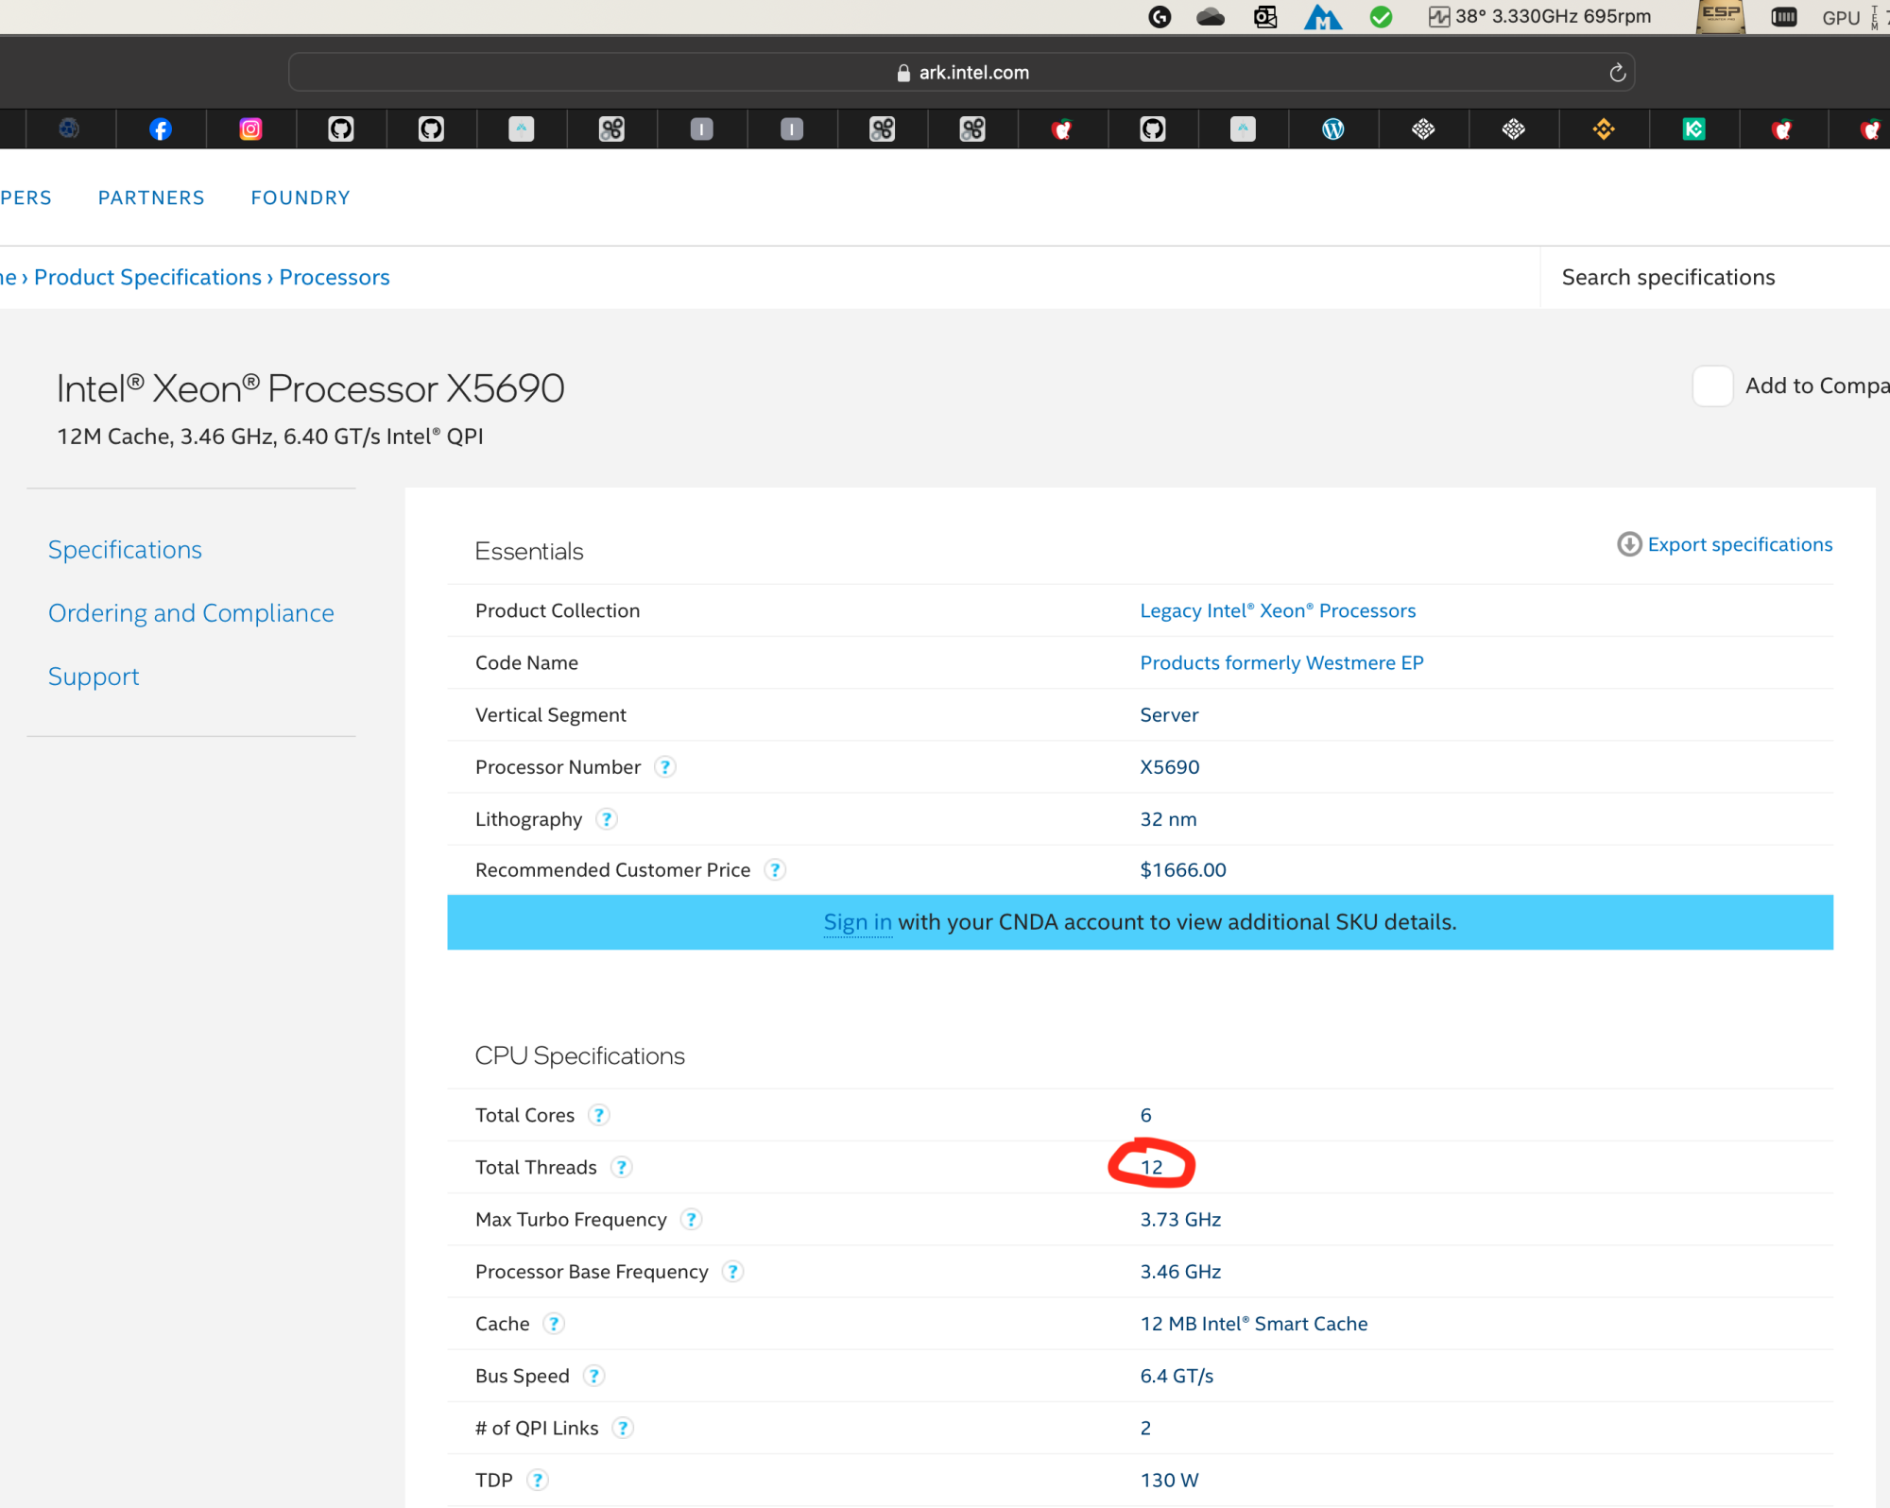The height and width of the screenshot is (1508, 1890).
Task: Select the X5690 processor number value
Action: click(x=1170, y=767)
